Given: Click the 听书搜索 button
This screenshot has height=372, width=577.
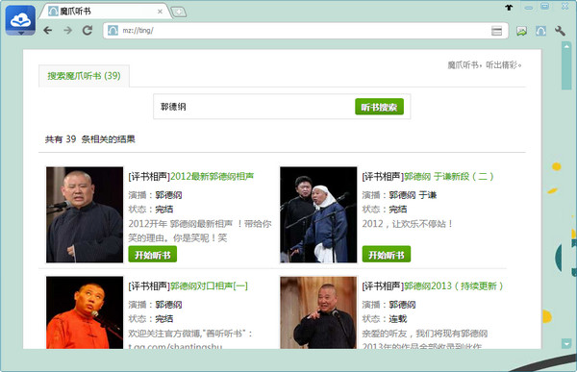Looking at the screenshot, I should pos(379,107).
